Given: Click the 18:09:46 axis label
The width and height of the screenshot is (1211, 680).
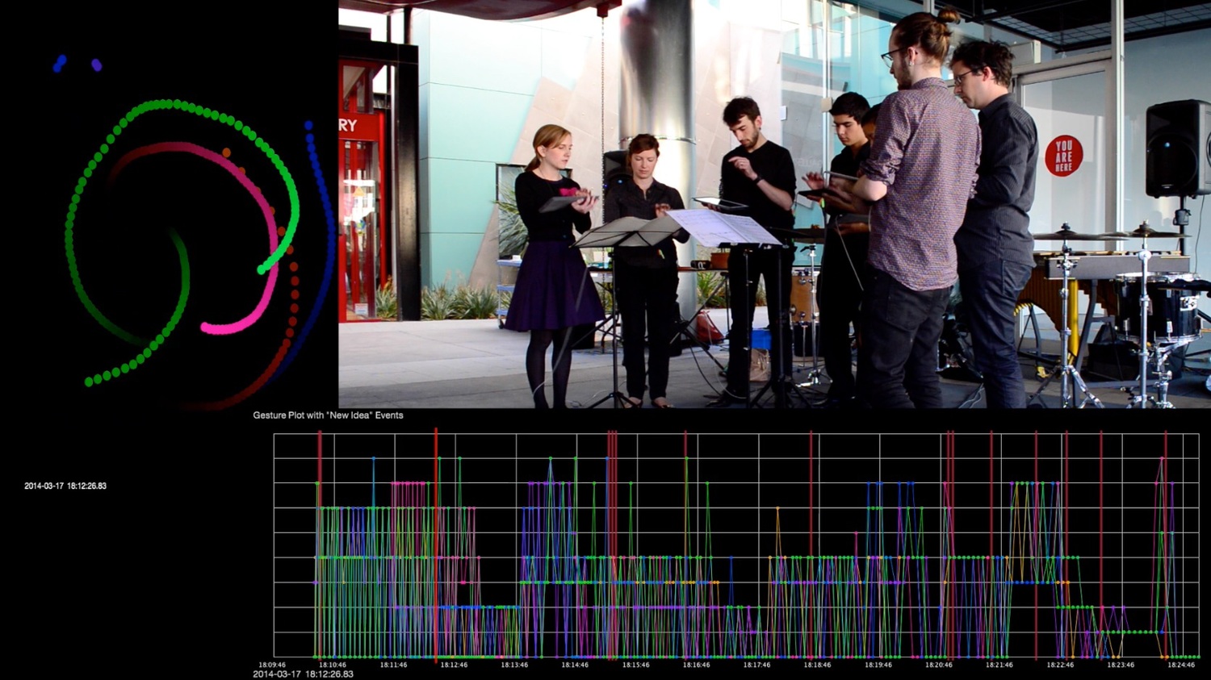Looking at the screenshot, I should [272, 665].
